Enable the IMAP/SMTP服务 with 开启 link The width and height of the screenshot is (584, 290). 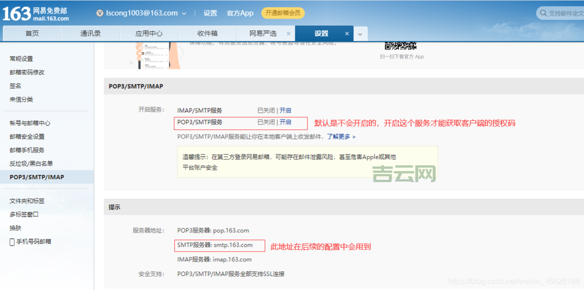coord(285,110)
